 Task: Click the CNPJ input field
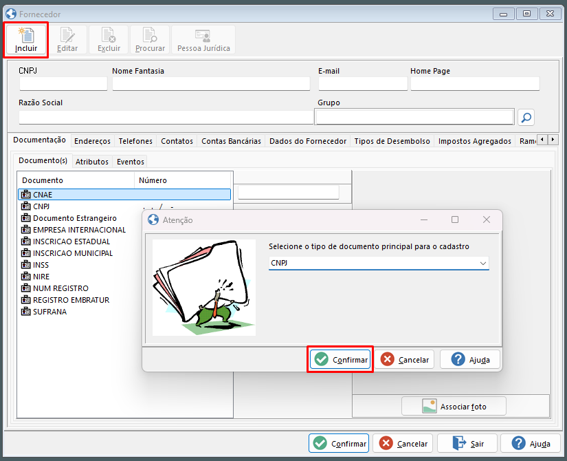click(x=63, y=84)
